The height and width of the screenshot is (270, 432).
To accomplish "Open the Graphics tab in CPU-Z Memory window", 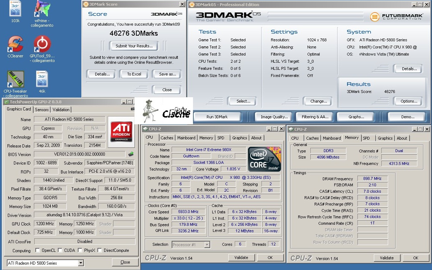I will [385, 138].
